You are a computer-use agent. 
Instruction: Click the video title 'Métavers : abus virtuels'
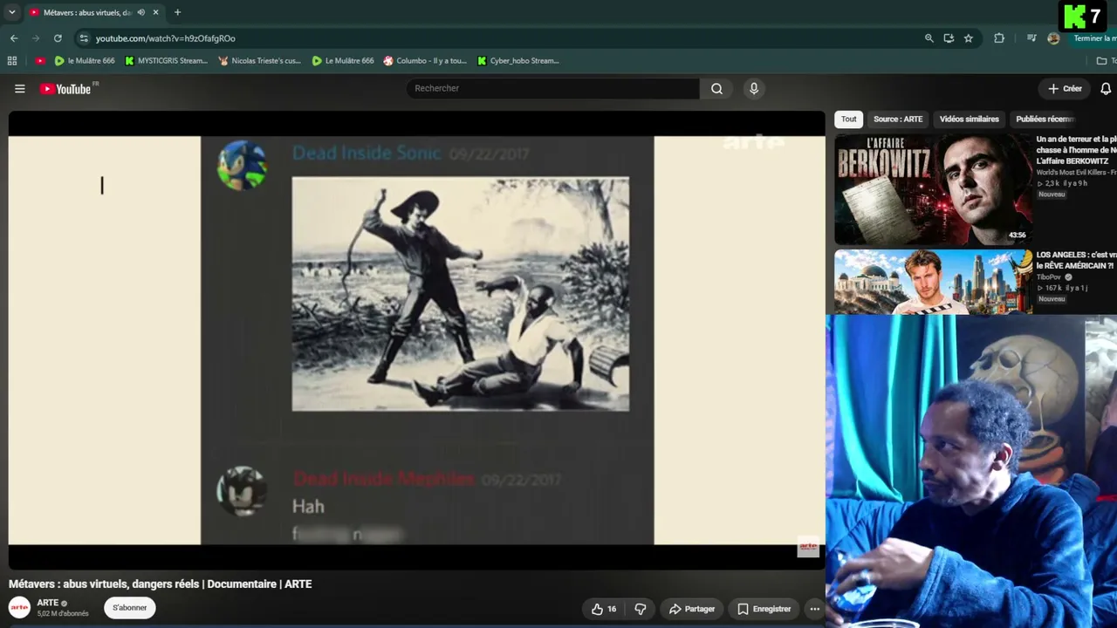pyautogui.click(x=160, y=584)
